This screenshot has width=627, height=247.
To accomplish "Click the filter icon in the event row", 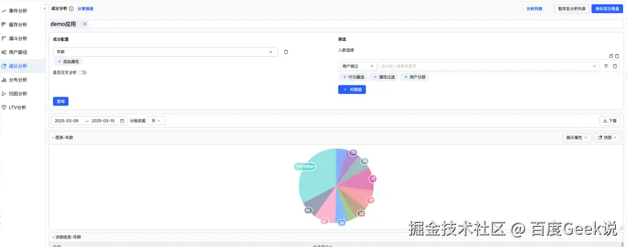I will (606, 66).
